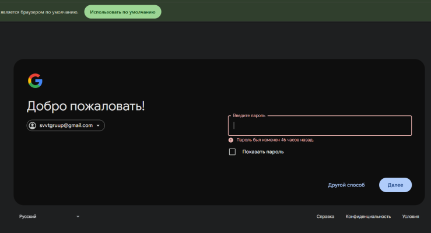Click the account avatar icon beside the email
This screenshot has width=431, height=233.
pos(33,125)
